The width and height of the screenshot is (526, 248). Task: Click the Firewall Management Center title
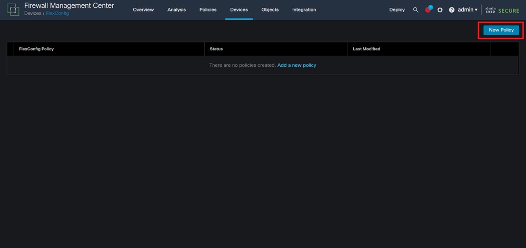[x=69, y=6]
